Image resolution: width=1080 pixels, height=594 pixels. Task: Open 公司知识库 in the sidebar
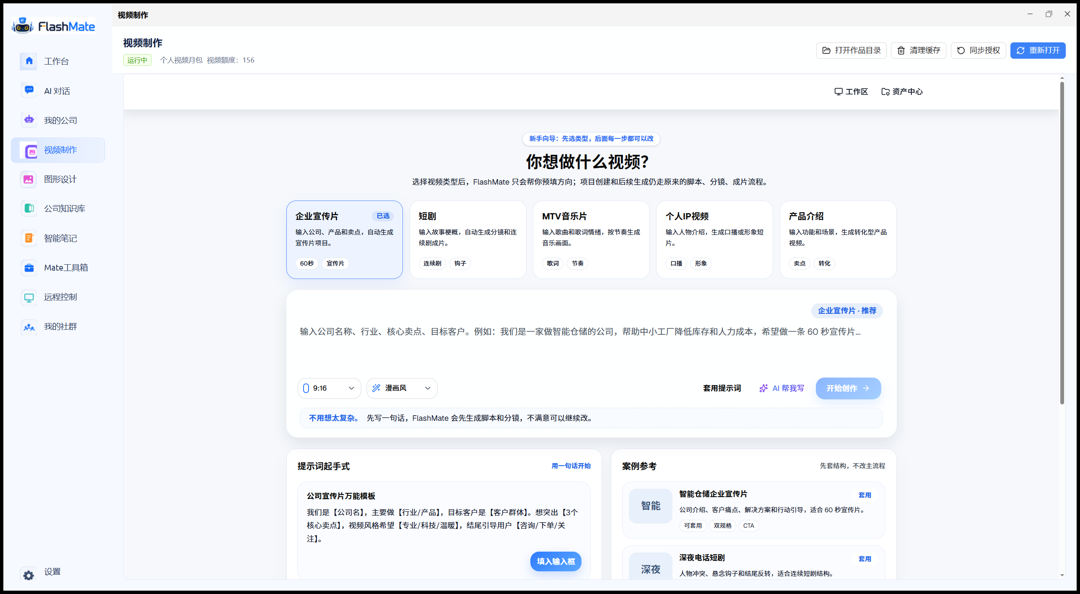click(58, 208)
